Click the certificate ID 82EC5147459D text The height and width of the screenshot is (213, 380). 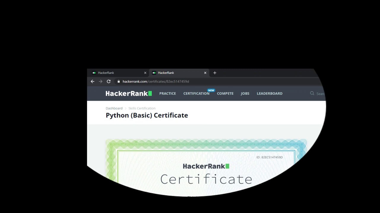pos(270,157)
